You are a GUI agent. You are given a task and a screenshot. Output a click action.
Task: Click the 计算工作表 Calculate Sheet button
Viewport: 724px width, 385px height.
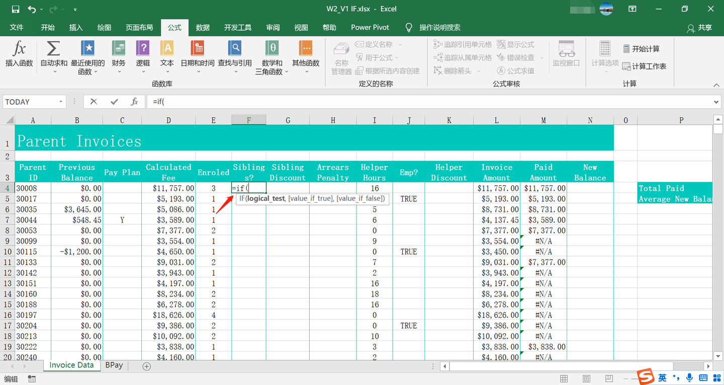coord(644,65)
